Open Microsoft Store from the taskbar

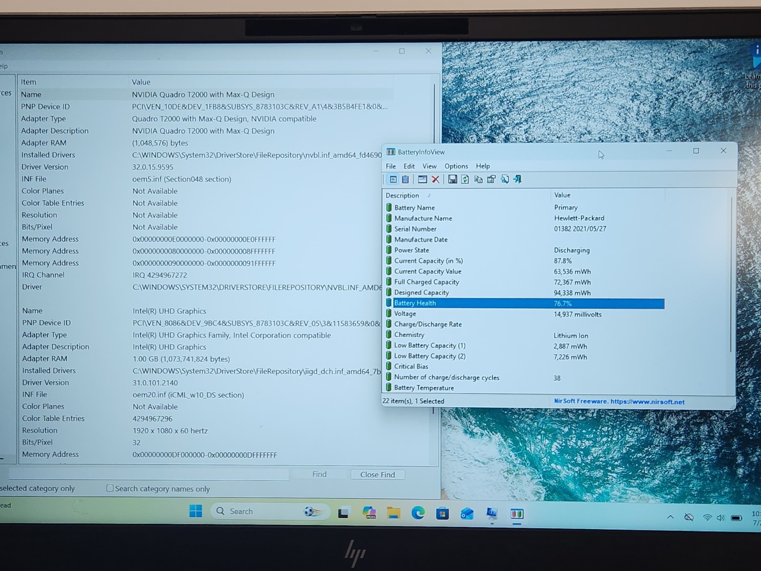(x=442, y=513)
